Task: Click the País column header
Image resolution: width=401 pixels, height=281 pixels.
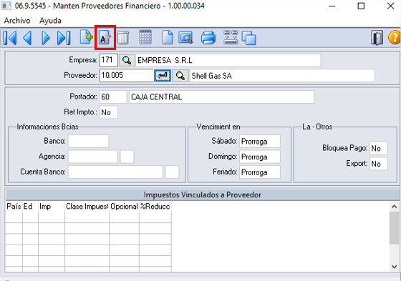Action: 14,207
